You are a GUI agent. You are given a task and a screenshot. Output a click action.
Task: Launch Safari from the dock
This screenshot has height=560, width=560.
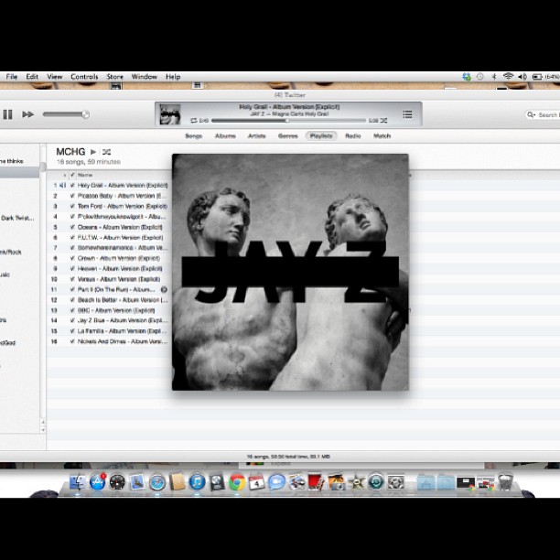pyautogui.click(x=157, y=482)
